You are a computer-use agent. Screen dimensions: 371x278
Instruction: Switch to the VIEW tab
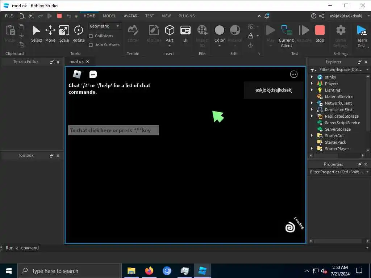(166, 16)
